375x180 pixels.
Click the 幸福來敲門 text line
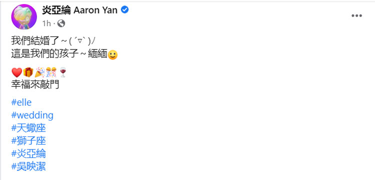[35, 84]
